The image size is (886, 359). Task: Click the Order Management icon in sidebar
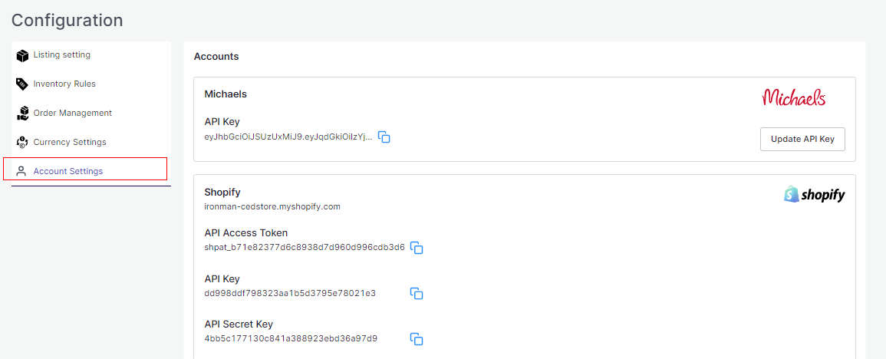22,114
